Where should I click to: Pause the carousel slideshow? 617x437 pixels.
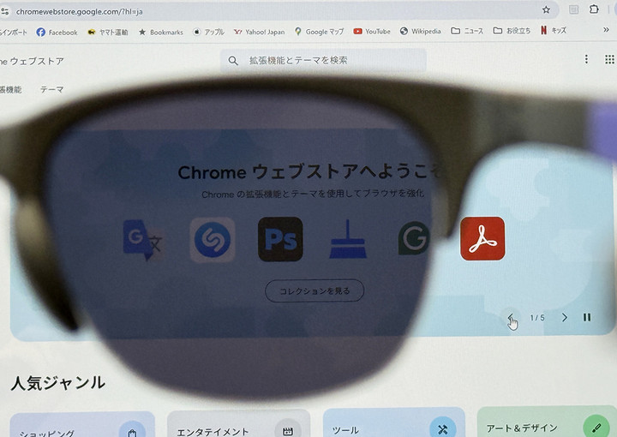[587, 317]
